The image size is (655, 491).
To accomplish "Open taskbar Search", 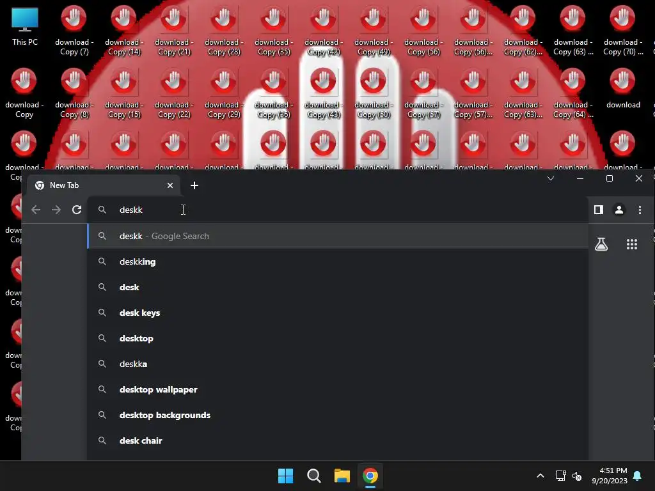I will coord(313,476).
